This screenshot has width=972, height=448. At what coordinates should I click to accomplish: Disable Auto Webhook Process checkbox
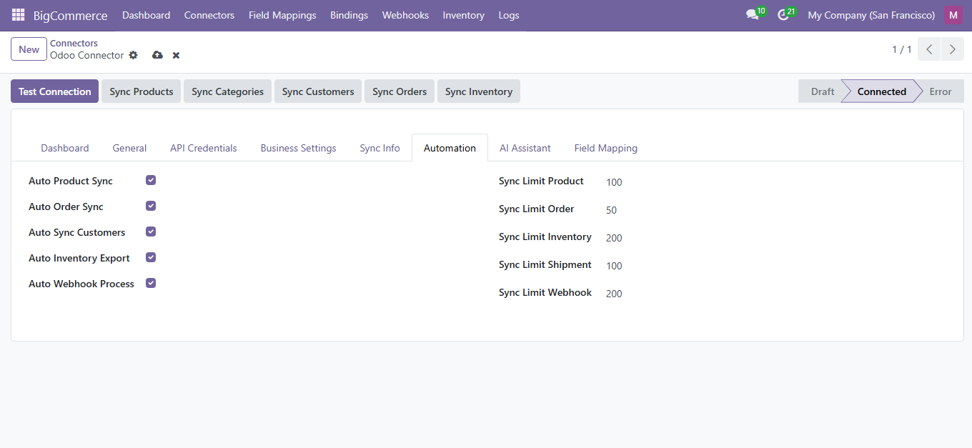tap(151, 284)
